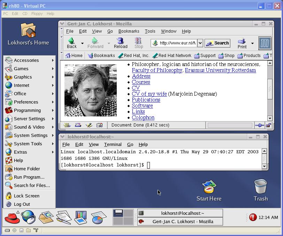Screen dimensions: 283x236
Task: Open the Mozilla View menu
Action: point(97,31)
